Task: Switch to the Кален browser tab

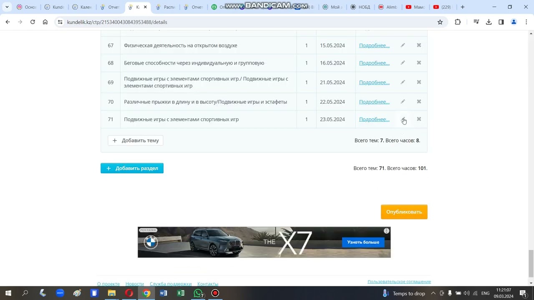Action: [83, 7]
